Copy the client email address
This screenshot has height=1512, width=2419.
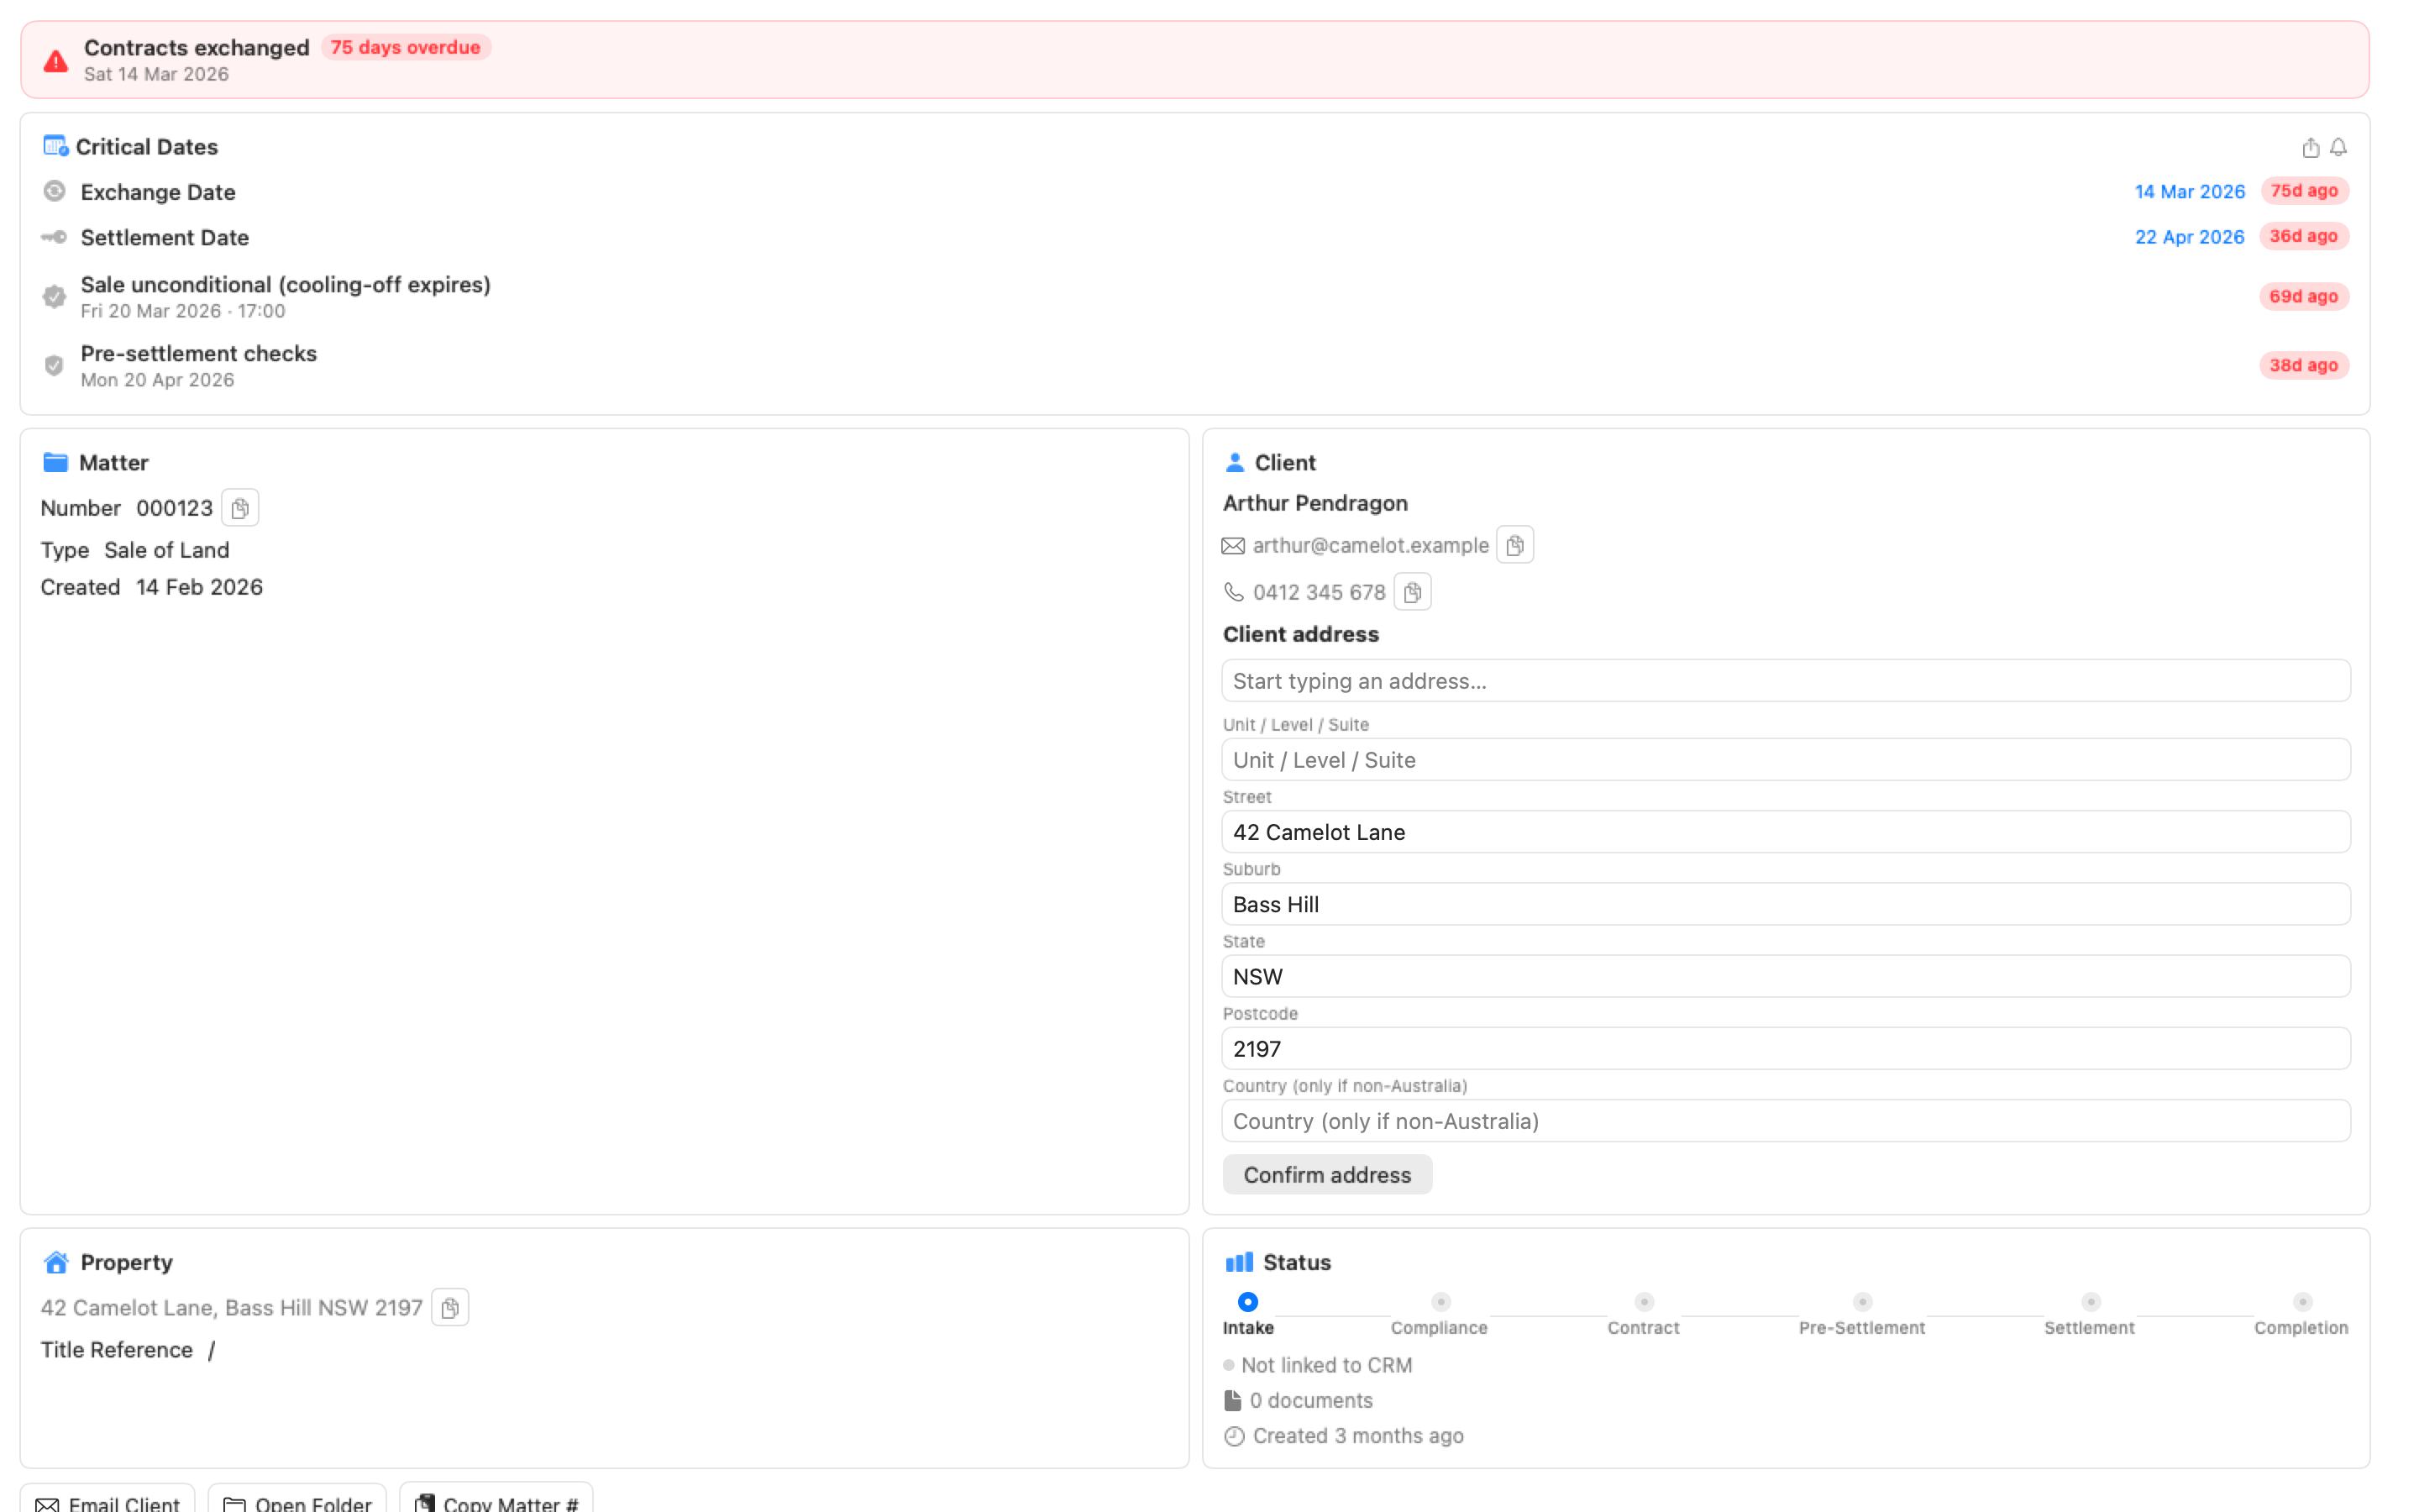[1514, 545]
